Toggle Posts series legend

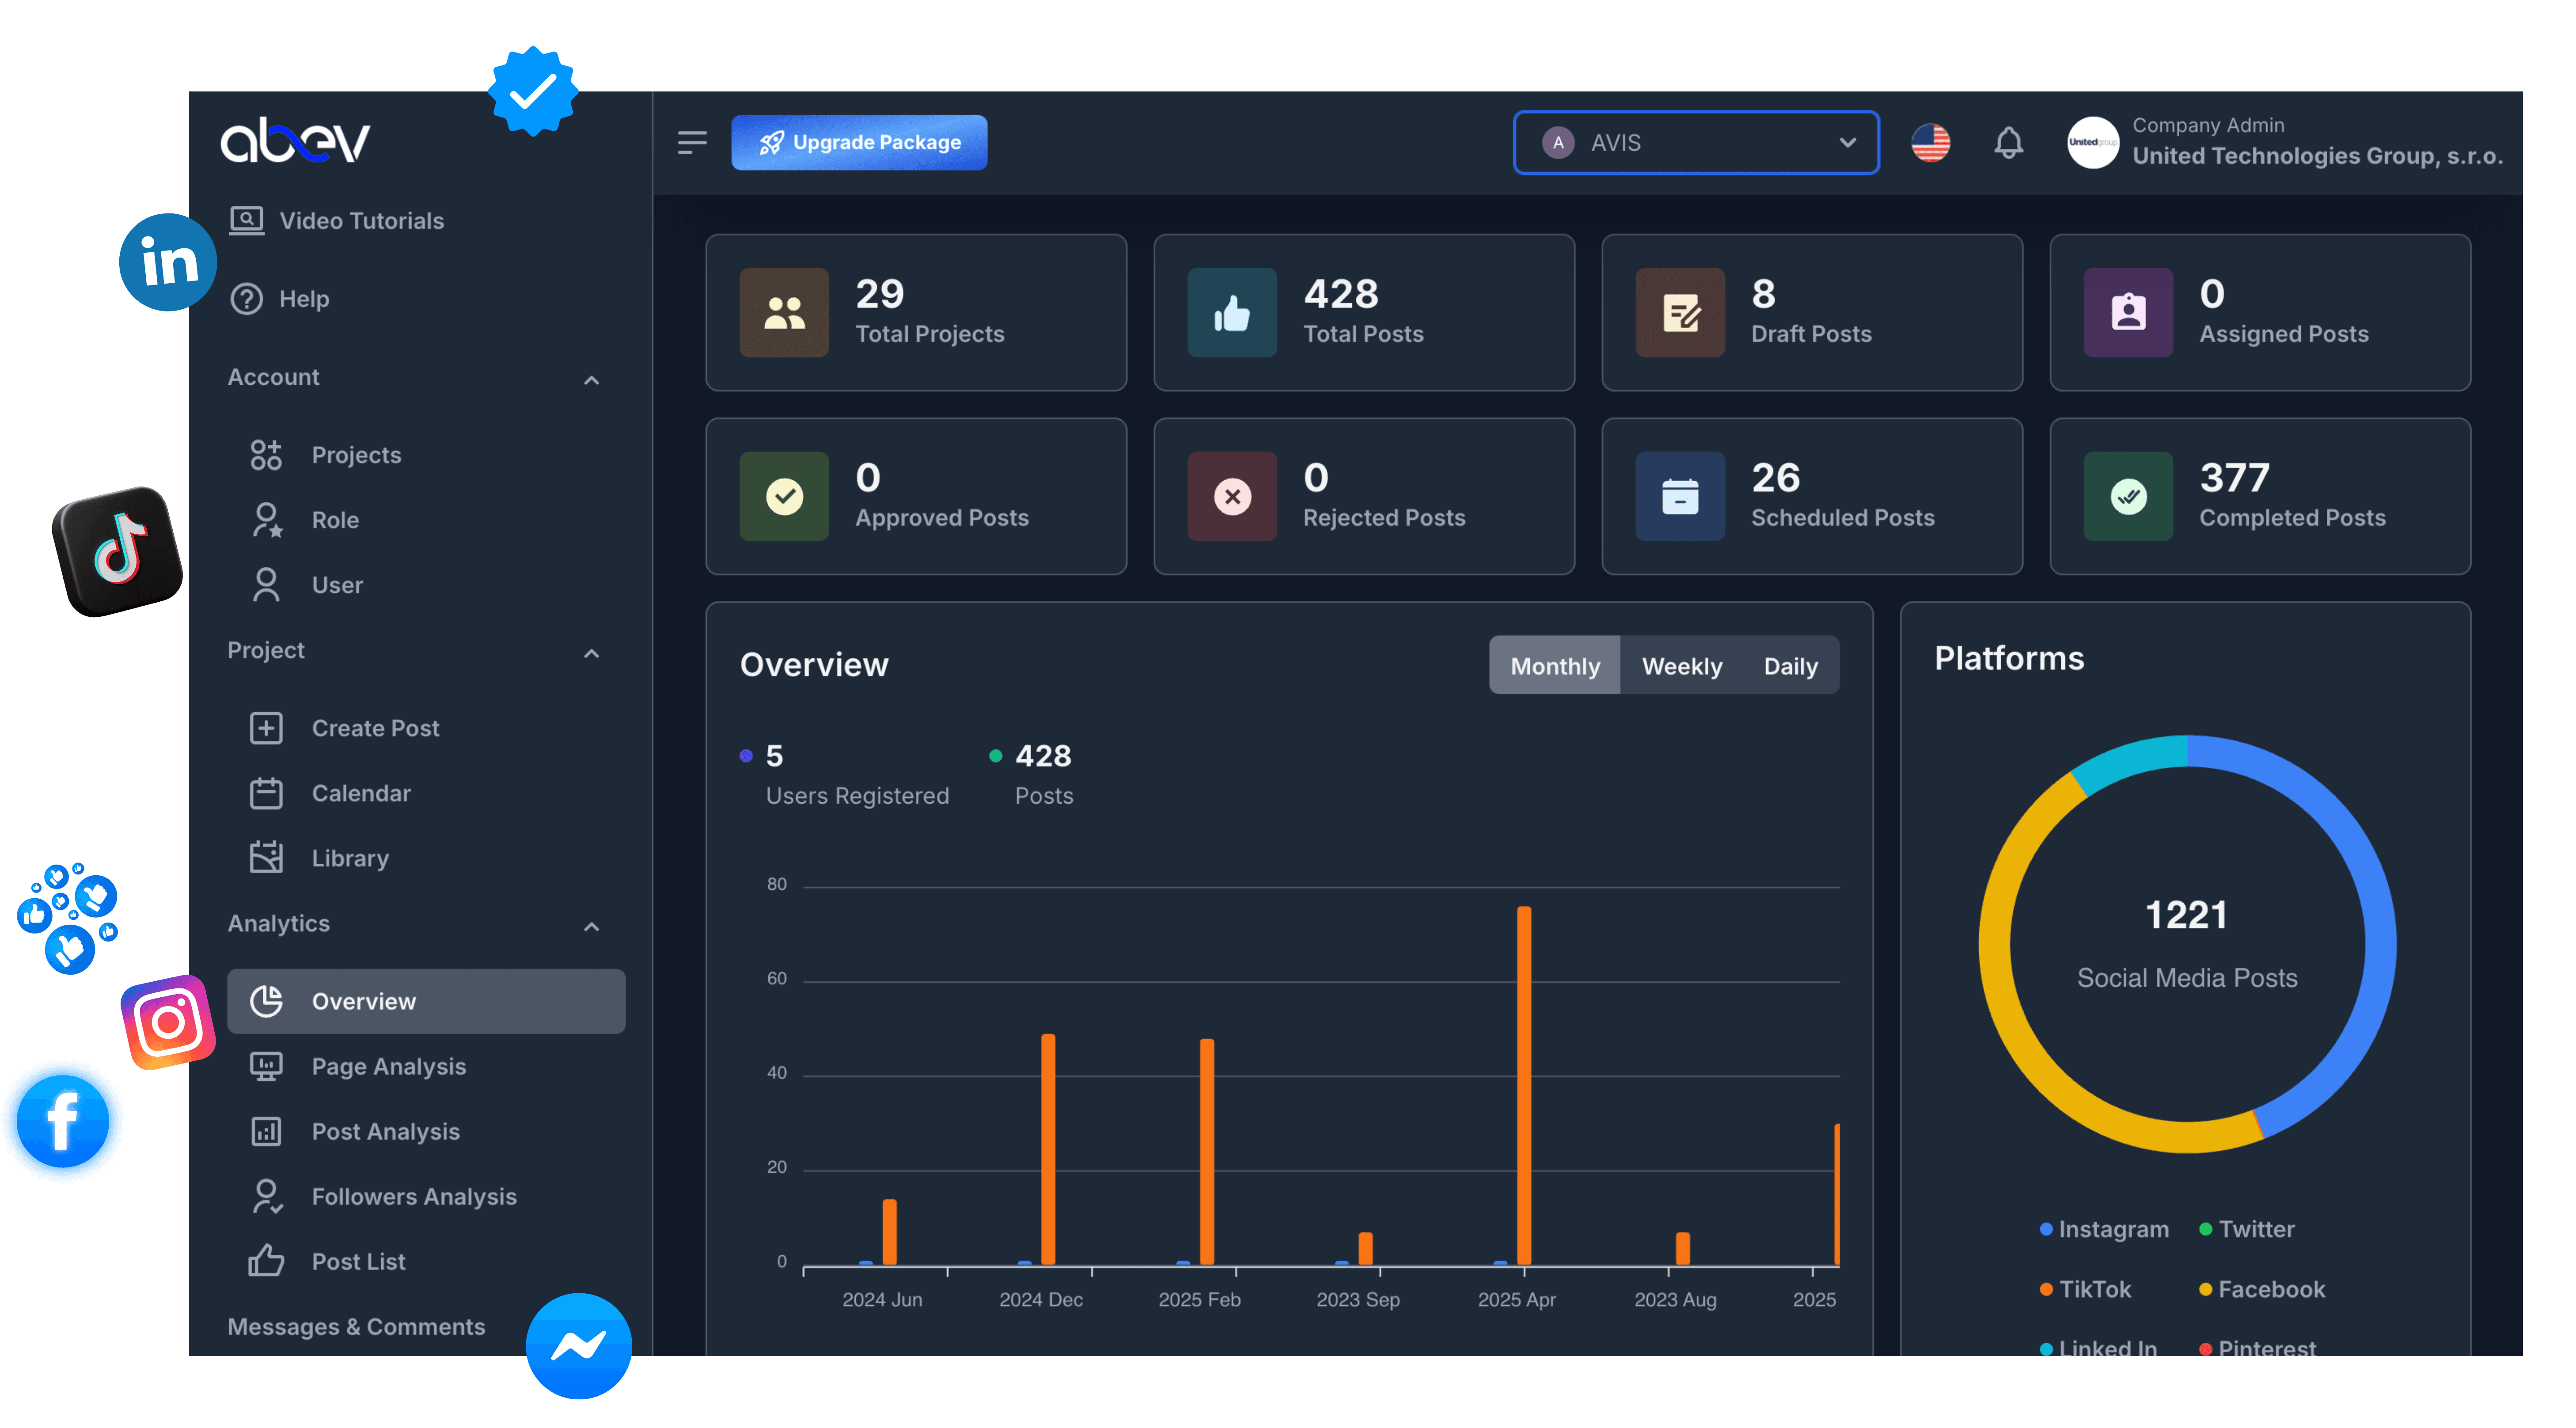1032,774
